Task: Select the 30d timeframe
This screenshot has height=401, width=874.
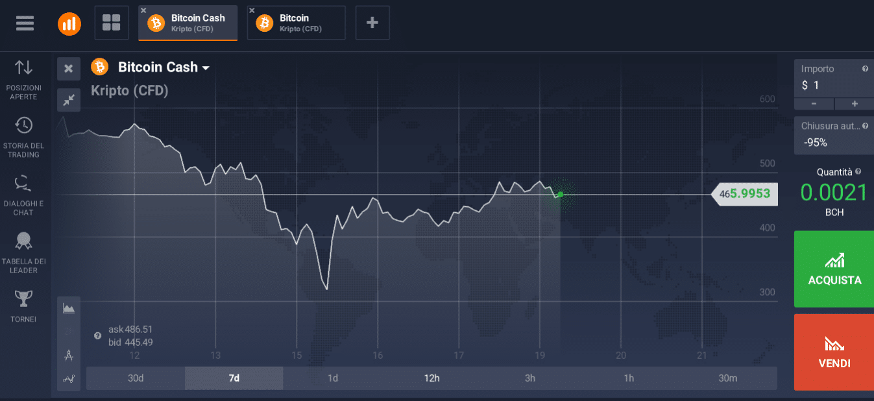Action: (x=136, y=378)
